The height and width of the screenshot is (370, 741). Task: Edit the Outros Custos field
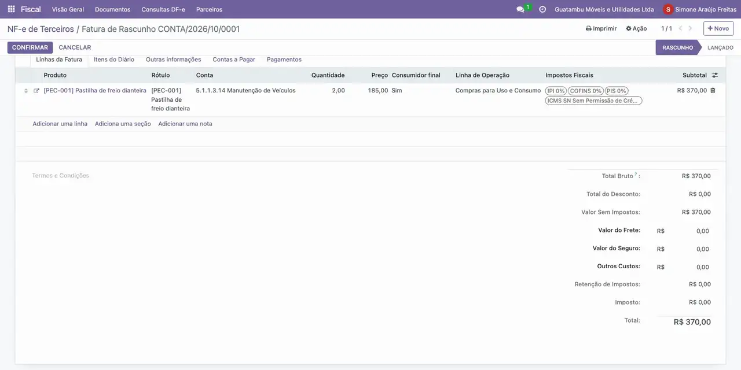click(688, 267)
